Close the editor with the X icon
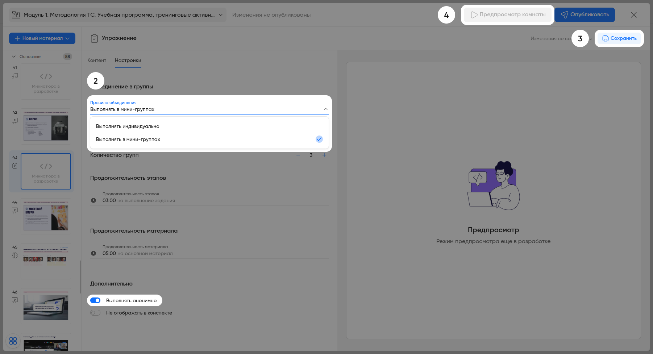 point(633,15)
